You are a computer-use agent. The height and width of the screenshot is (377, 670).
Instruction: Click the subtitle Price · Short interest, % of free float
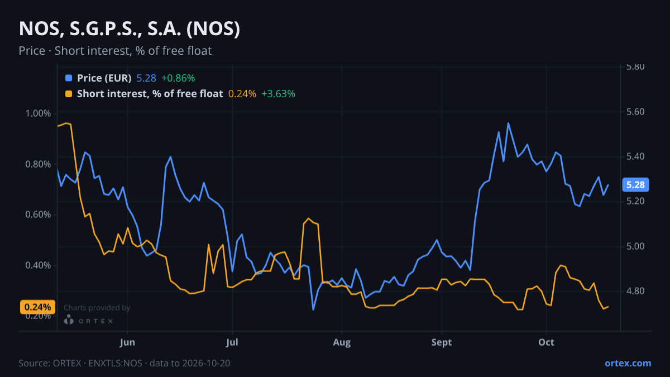[x=115, y=51]
